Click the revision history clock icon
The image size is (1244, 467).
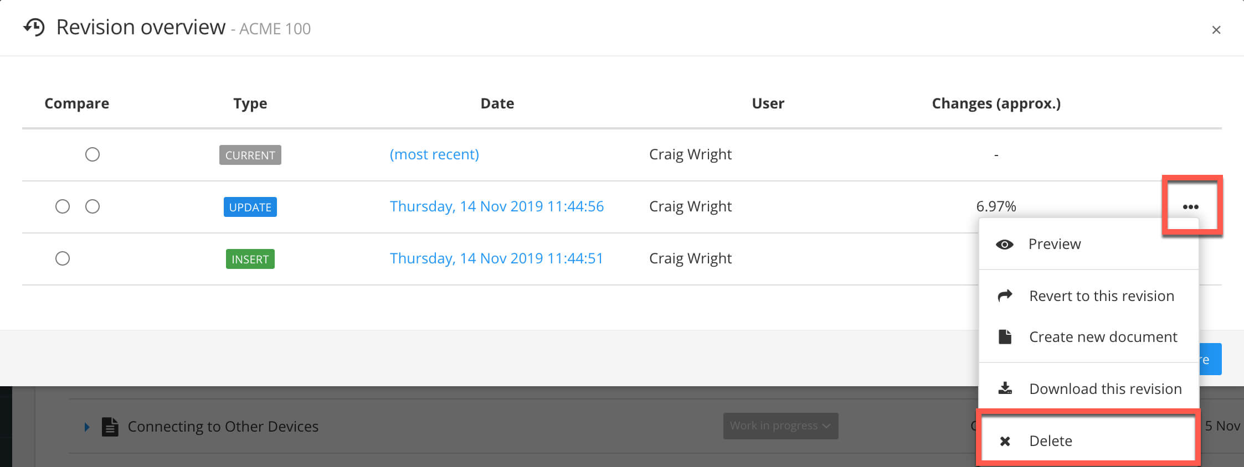click(x=34, y=27)
